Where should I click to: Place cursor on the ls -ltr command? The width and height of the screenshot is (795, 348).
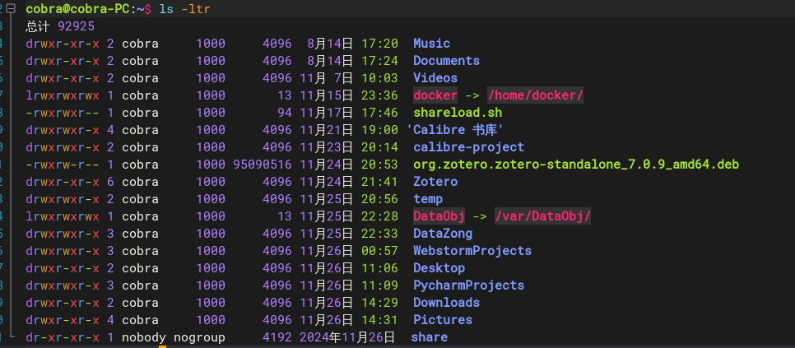[184, 8]
